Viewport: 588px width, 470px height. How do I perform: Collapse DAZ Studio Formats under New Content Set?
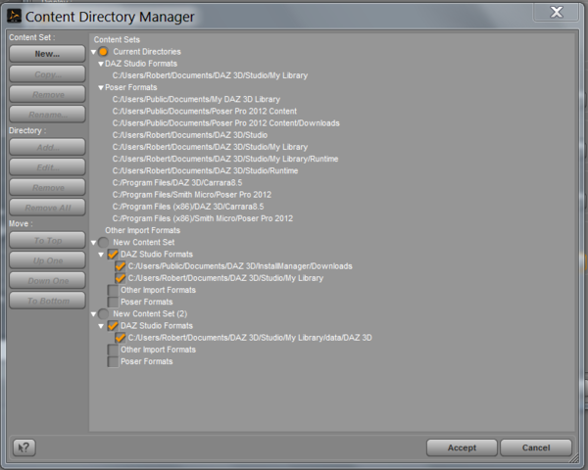click(101, 255)
